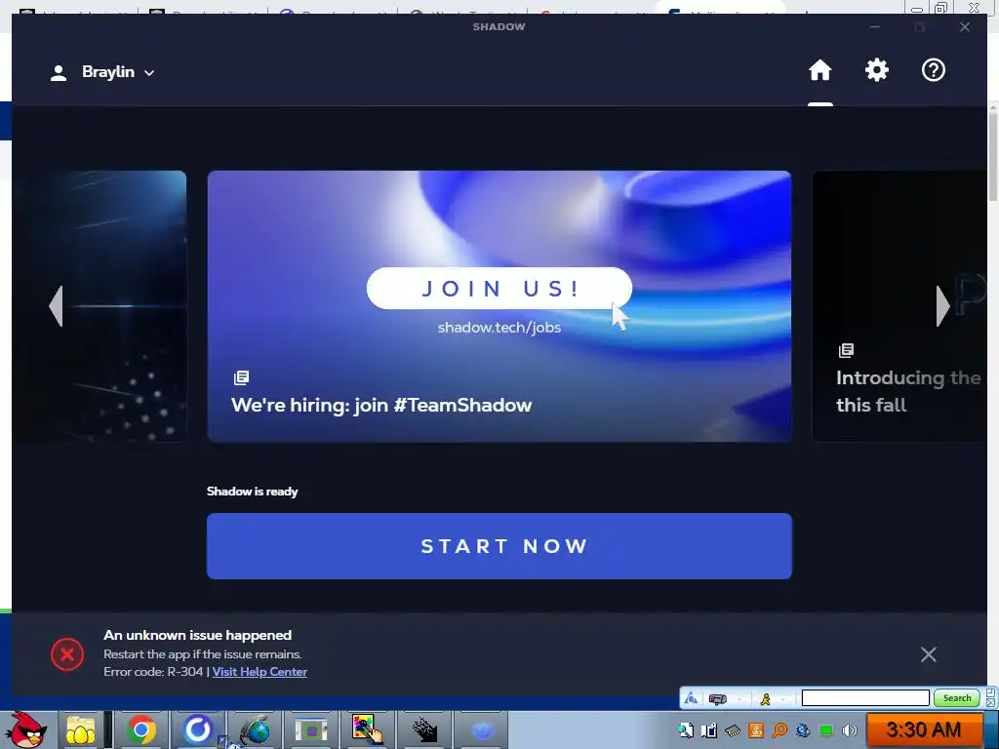
Task: Expand the Braylin account dropdown
Action: click(118, 72)
